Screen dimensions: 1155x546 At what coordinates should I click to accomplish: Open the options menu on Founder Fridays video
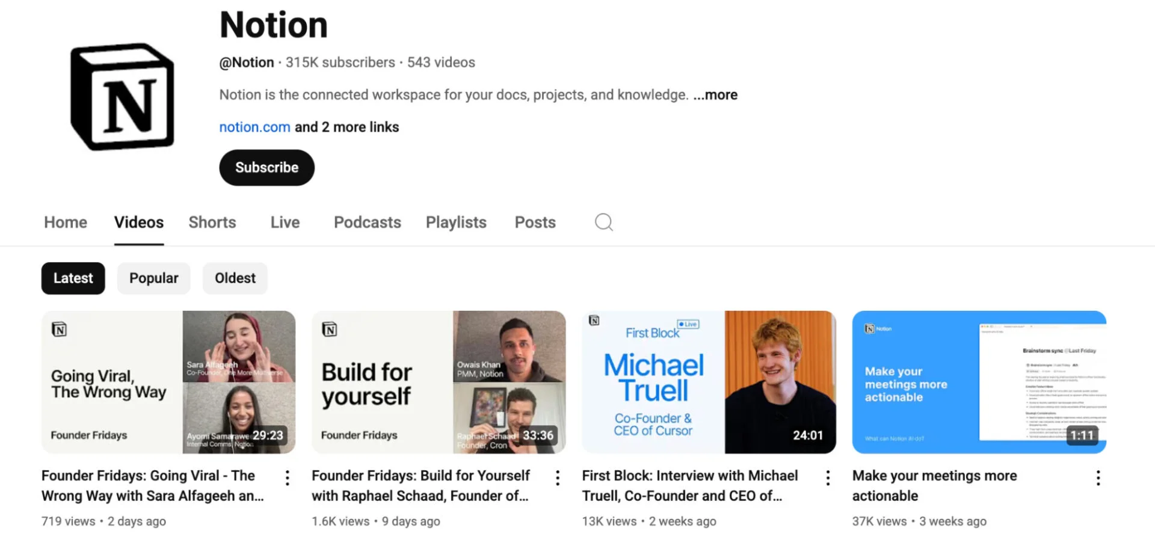click(287, 477)
